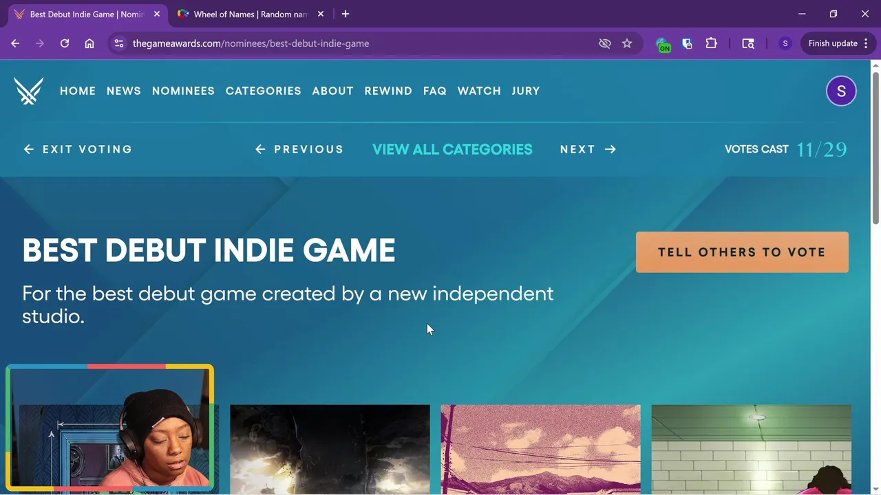Go to PREVIOUS category

[299, 149]
